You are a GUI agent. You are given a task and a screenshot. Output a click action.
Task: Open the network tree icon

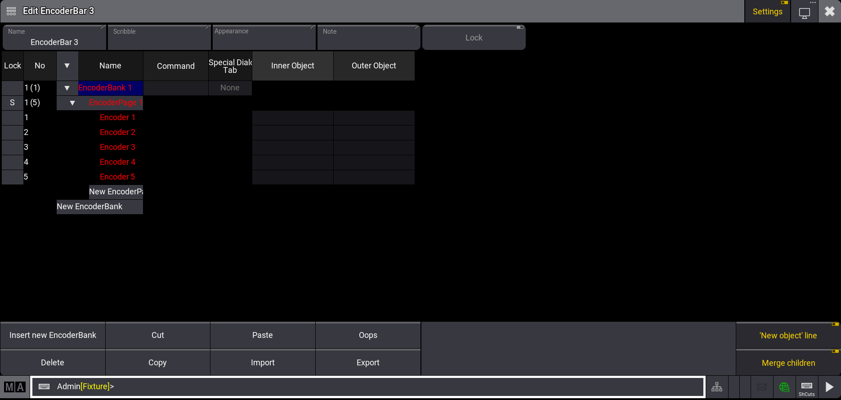(717, 387)
